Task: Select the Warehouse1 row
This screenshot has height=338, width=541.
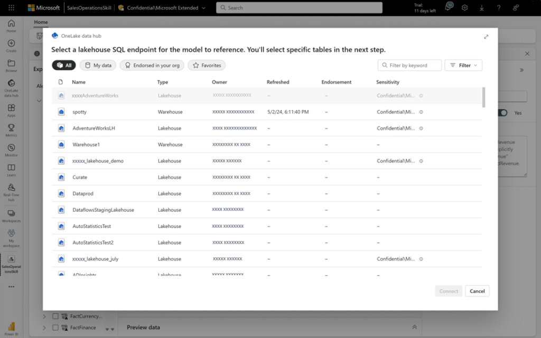Action: [267, 145]
